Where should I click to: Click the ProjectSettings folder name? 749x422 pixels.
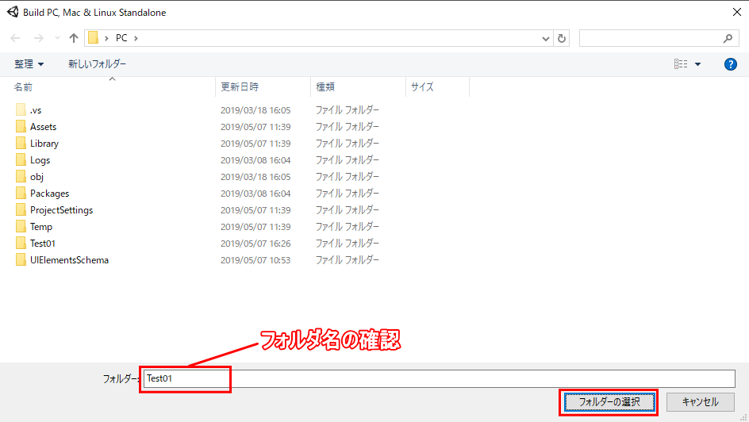[62, 210]
